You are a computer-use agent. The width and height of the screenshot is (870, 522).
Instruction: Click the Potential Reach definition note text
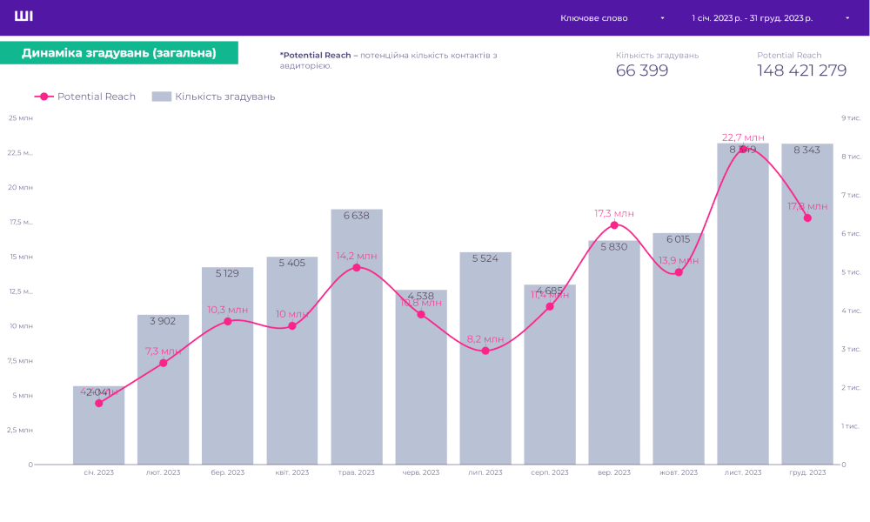click(x=388, y=60)
